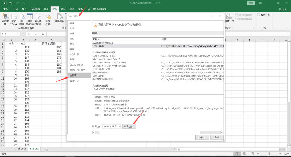Open the Name Box dropdown arrow

tap(18, 34)
